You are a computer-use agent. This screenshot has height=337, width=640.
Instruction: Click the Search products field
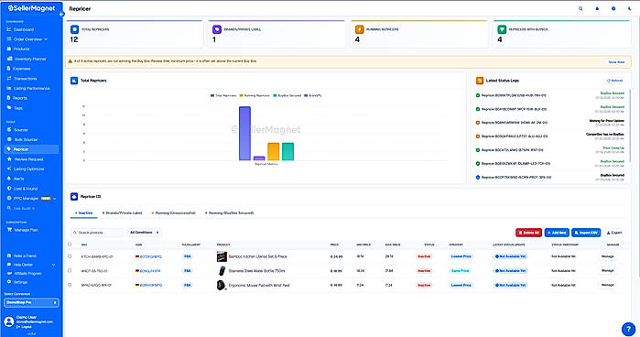point(97,233)
